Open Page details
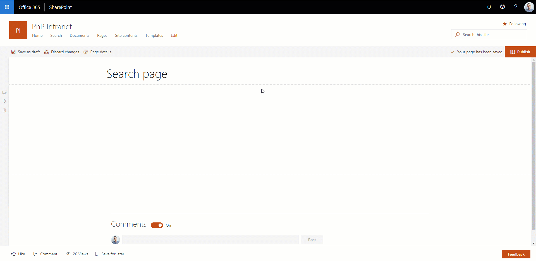The image size is (536, 262). coord(97,52)
